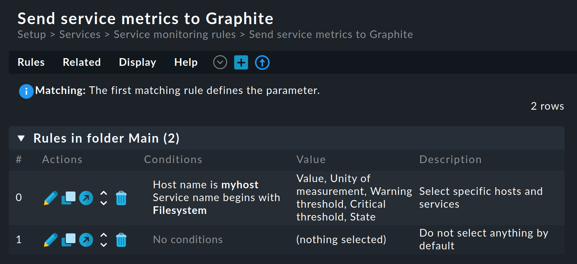Select the '(nothing selected)' value cell
Image resolution: width=577 pixels, height=264 pixels.
341,240
